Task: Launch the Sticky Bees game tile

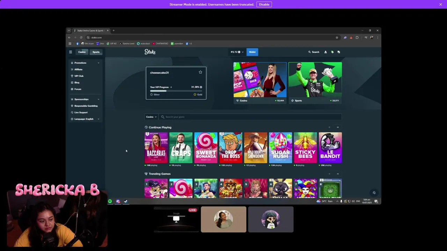Action: coord(305,147)
